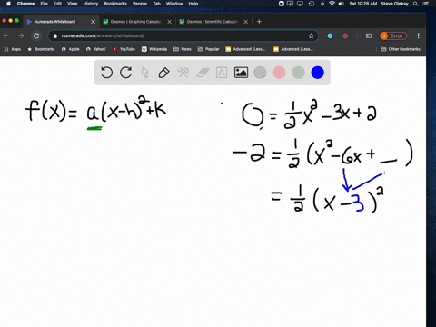Open the History menu
The image size is (436, 327).
(x=91, y=4)
